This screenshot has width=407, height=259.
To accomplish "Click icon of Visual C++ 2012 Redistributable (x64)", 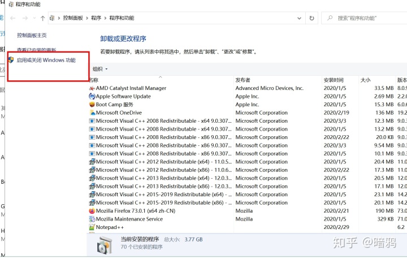I will 92,162.
